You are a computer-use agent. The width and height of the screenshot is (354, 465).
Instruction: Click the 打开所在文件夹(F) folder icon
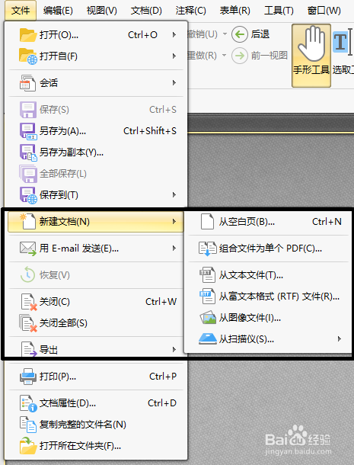pyautogui.click(x=28, y=446)
